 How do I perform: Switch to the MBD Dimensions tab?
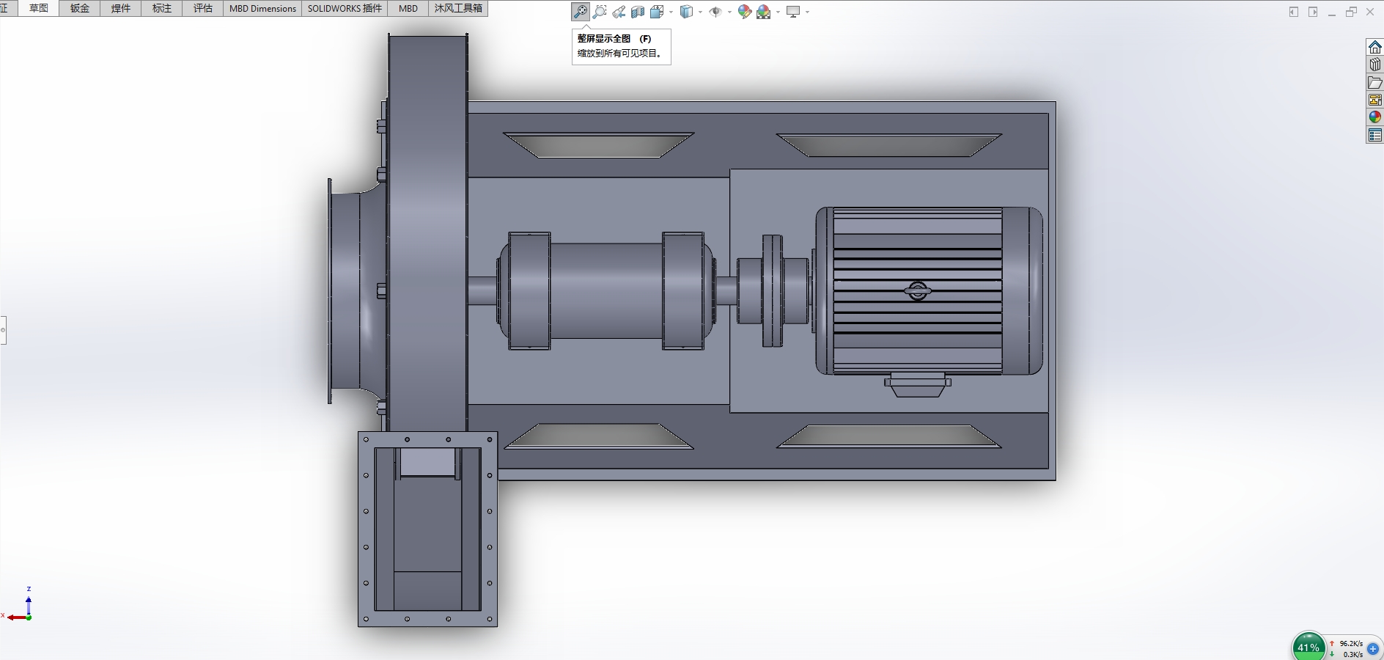pos(262,9)
